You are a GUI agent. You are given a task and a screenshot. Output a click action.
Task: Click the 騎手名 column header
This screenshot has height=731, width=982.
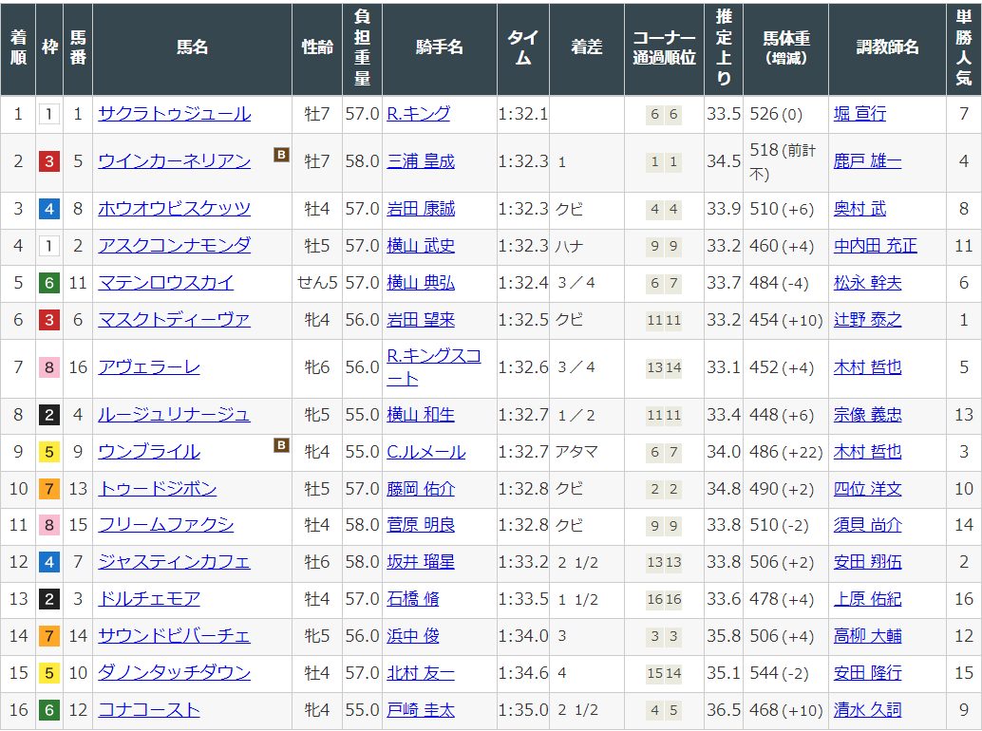pos(440,47)
